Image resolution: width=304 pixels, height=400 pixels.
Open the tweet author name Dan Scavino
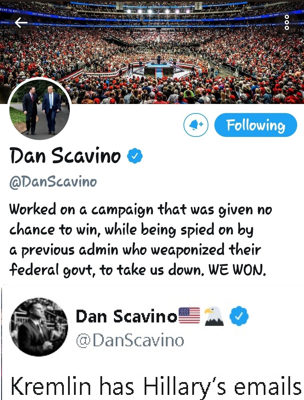coord(126,316)
